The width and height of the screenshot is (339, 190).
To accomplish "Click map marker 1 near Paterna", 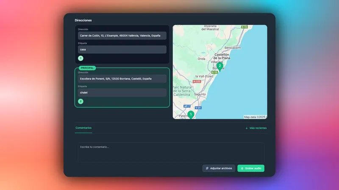I will point(191,115).
